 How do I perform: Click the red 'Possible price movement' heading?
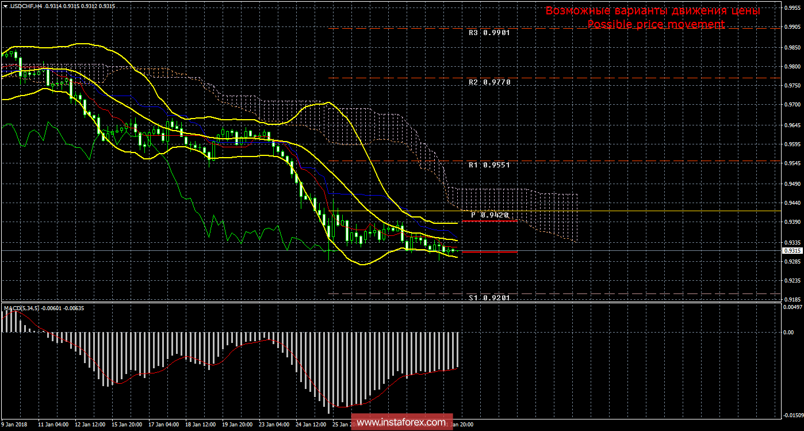click(656, 24)
